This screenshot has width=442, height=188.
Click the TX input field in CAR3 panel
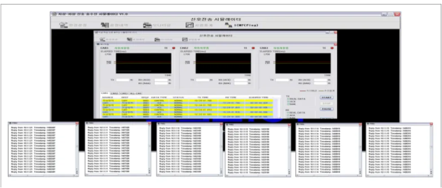[x=282, y=80]
